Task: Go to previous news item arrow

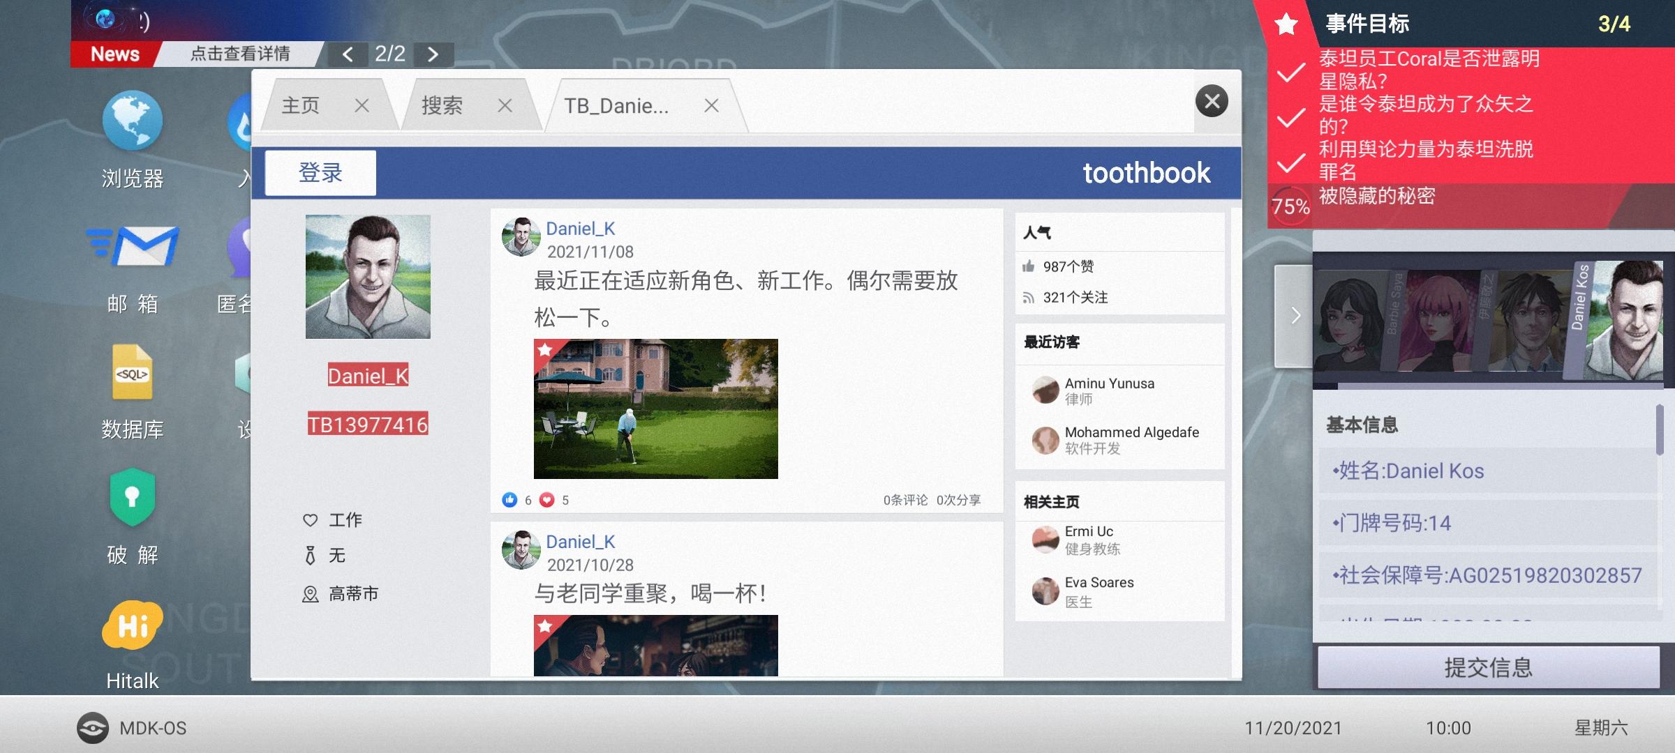Action: pos(347,54)
